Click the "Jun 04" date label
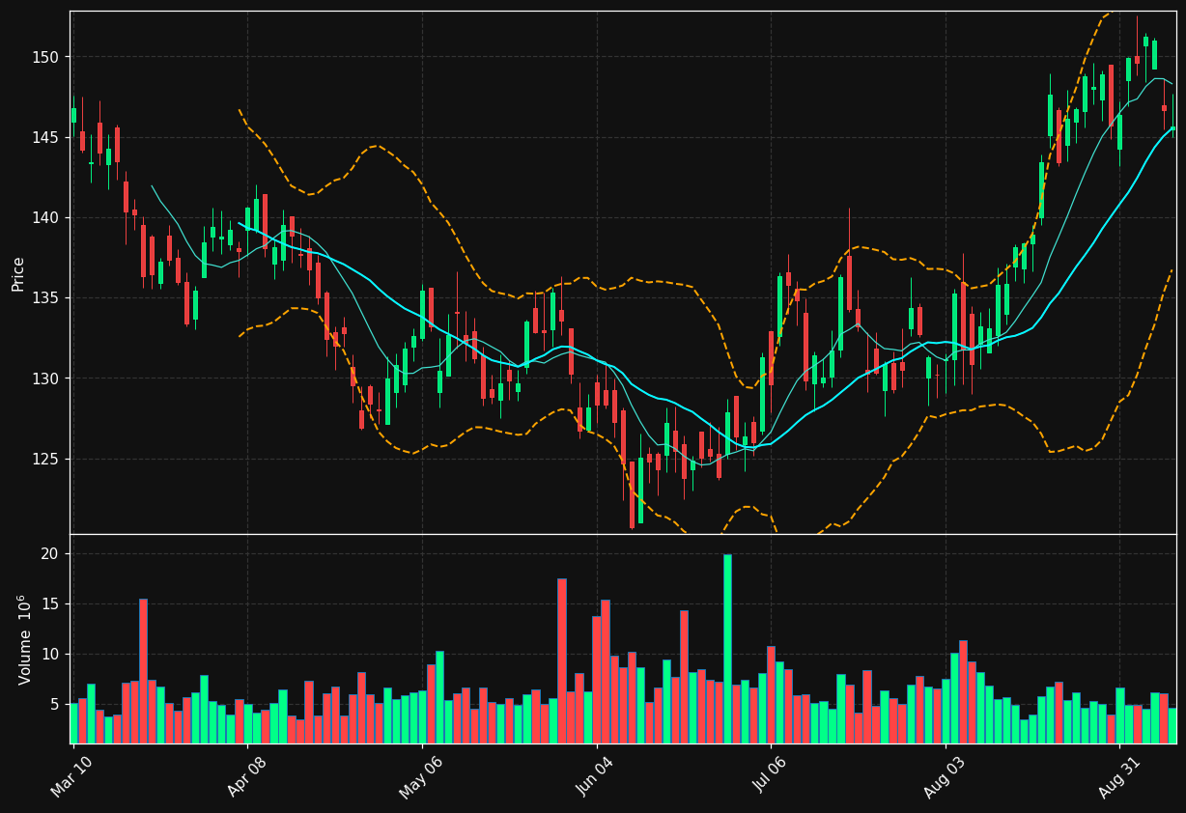Viewport: 1186px width, 813px height. (x=595, y=777)
